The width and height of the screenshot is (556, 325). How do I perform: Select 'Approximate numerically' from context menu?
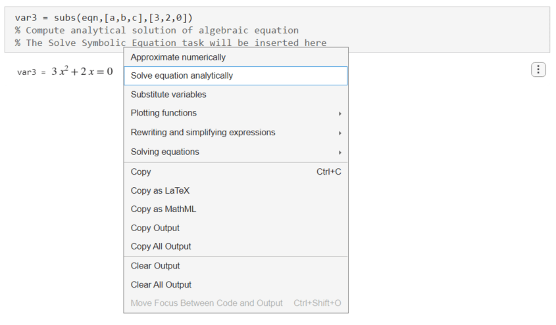click(178, 57)
